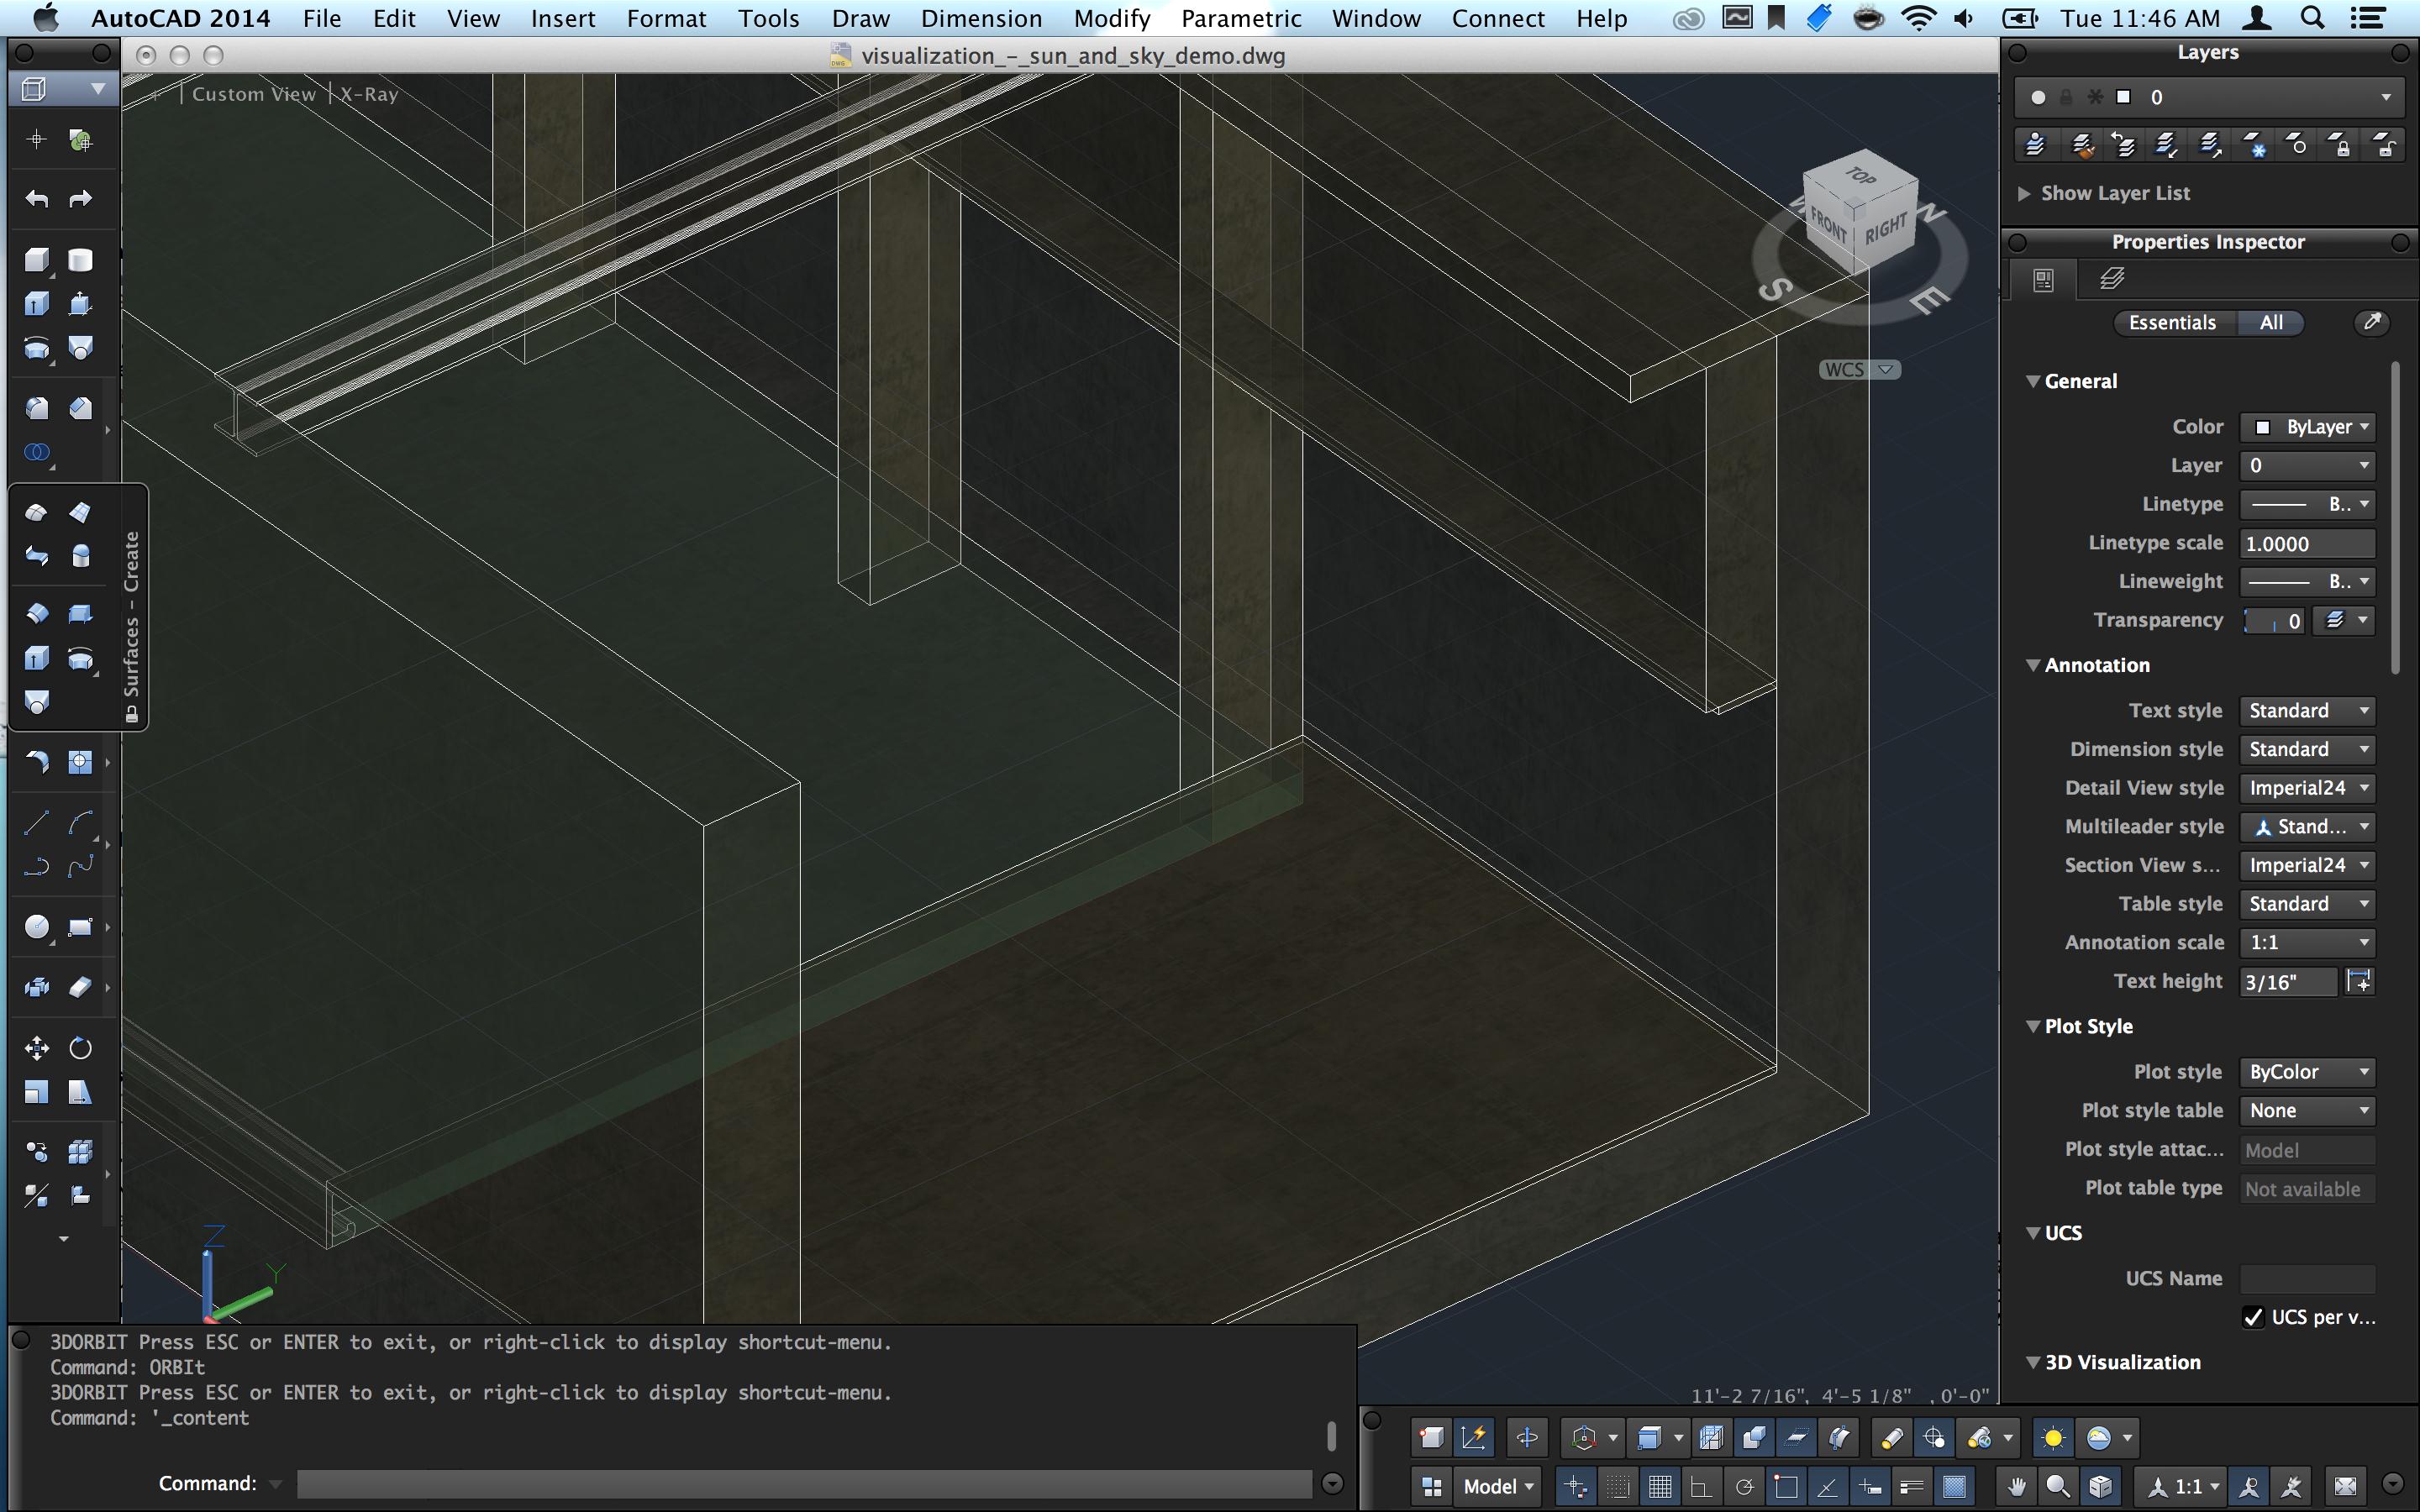Image resolution: width=2420 pixels, height=1512 pixels.
Task: Select the Box solid tool
Action: [x=36, y=260]
